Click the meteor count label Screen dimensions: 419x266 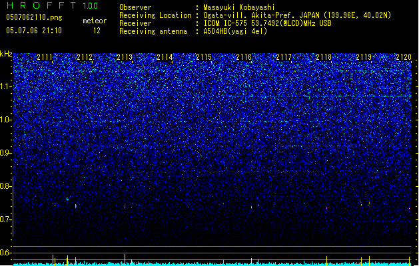coord(95,21)
